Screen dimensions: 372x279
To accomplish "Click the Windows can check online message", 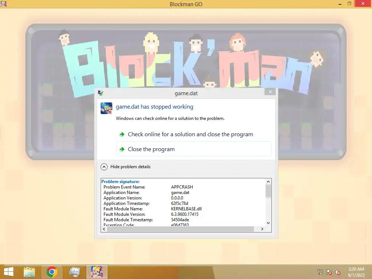I will click(170, 118).
